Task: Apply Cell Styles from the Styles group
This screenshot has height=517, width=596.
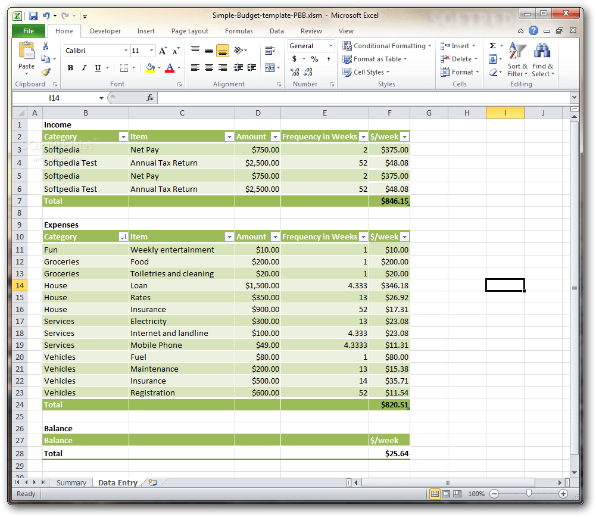Action: pos(366,71)
